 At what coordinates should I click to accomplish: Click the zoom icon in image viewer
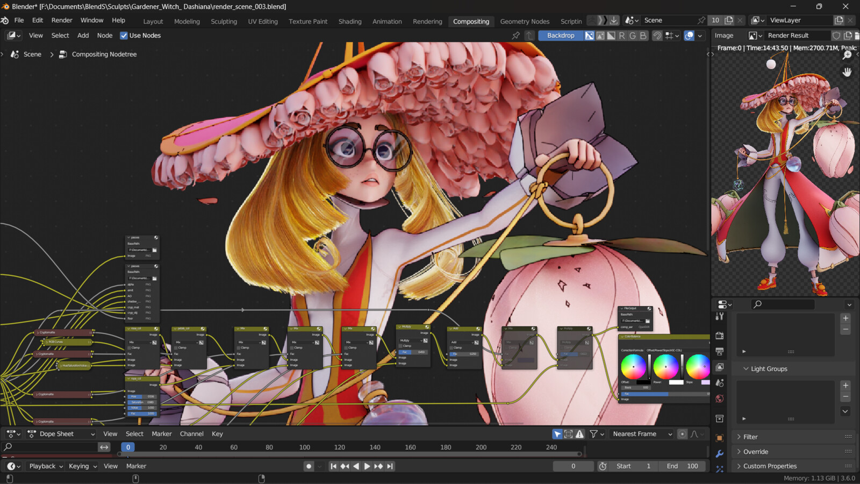[x=847, y=55]
